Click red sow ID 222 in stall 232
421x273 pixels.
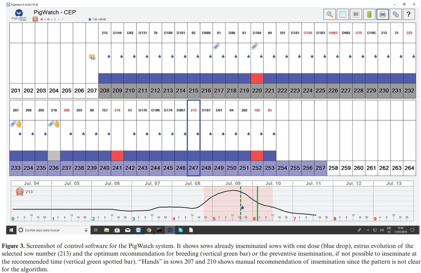[x=409, y=33]
